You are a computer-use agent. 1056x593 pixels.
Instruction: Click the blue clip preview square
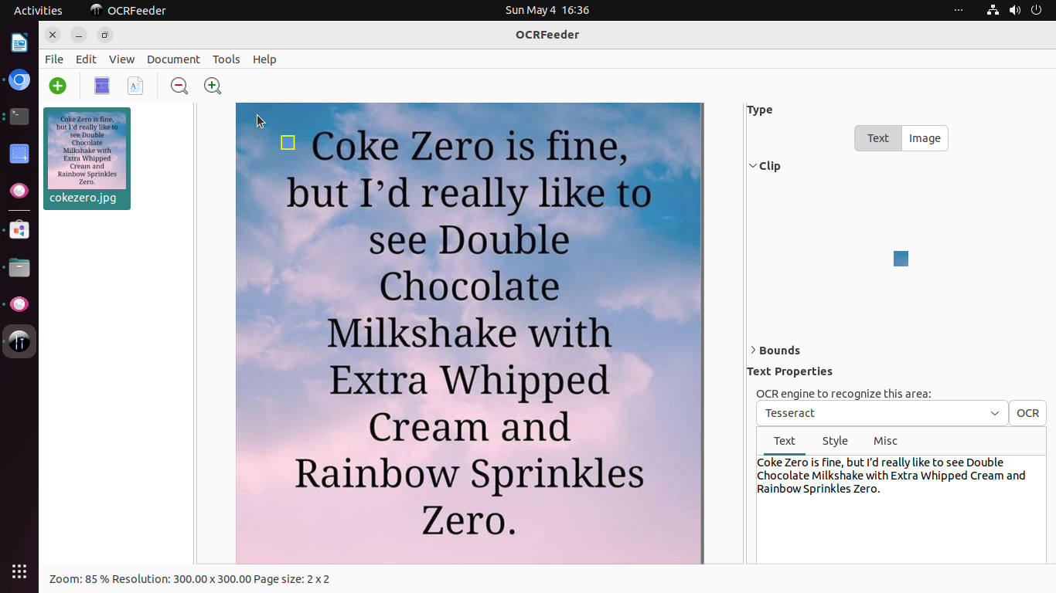point(901,259)
